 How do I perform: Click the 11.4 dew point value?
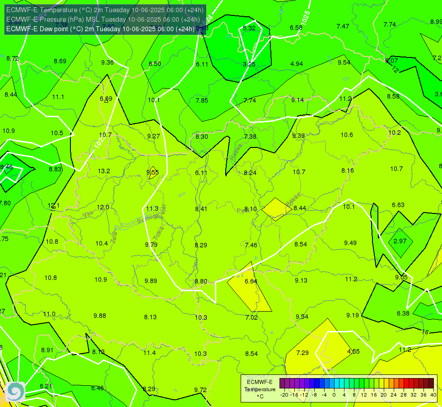click(149, 353)
